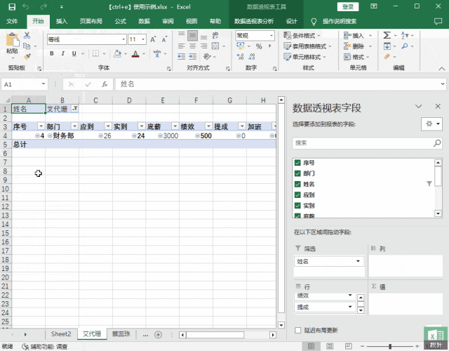Uncheck the 部门 field checkbox
Screen dimensions: 449x351
[x=297, y=173]
